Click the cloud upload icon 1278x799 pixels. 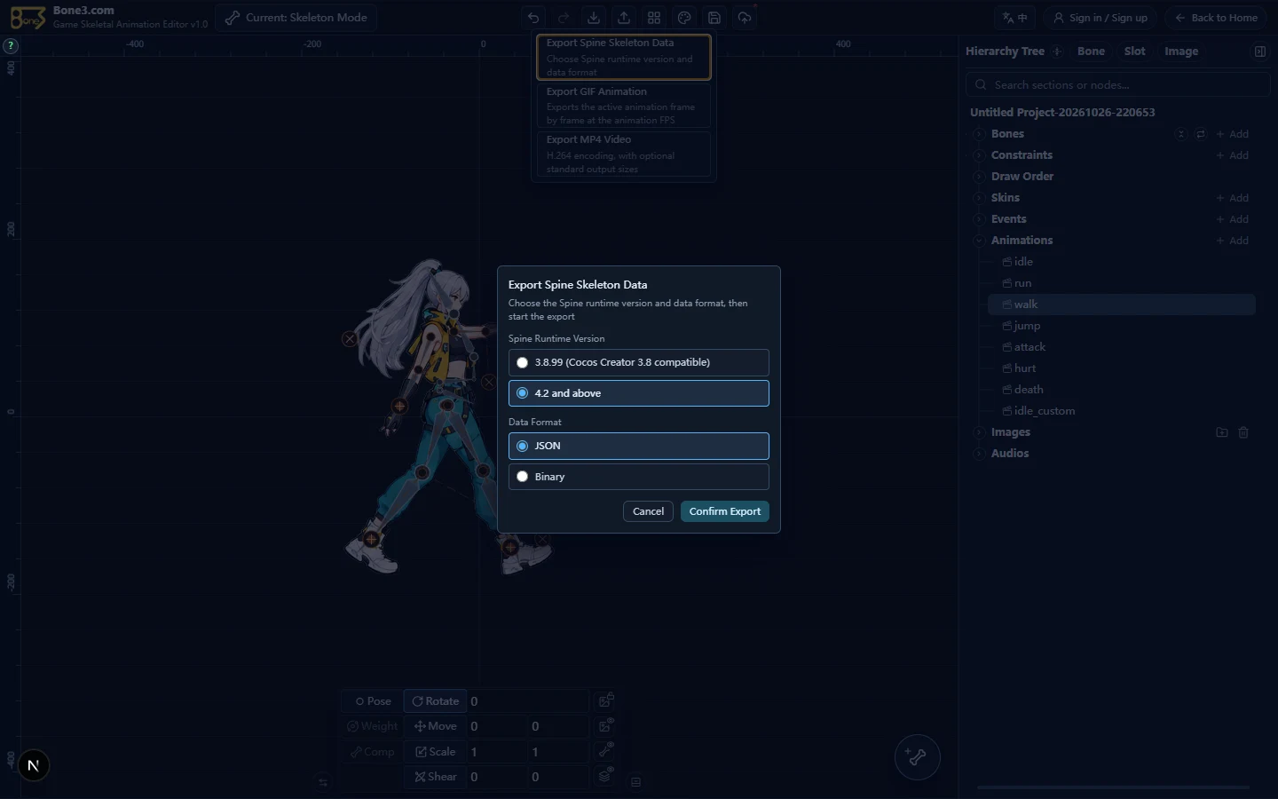(745, 18)
